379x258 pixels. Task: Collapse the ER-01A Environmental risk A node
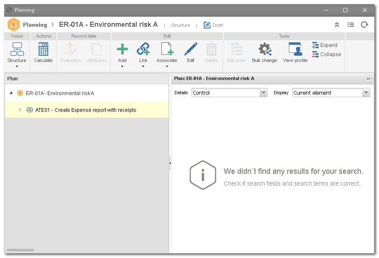click(11, 93)
